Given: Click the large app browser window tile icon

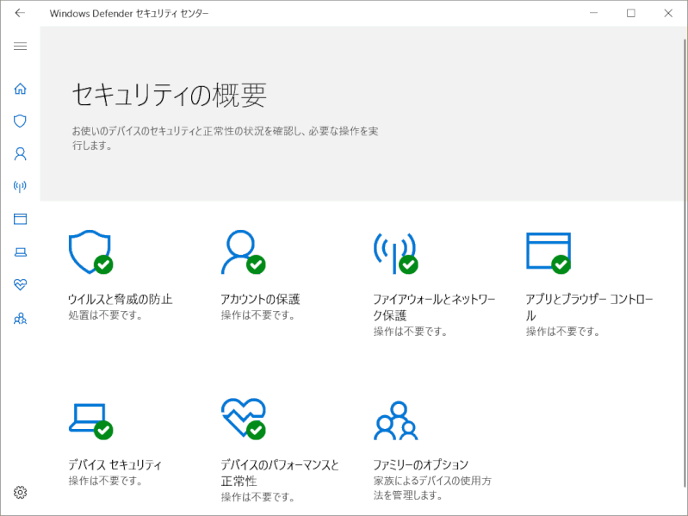Looking at the screenshot, I should tap(549, 252).
